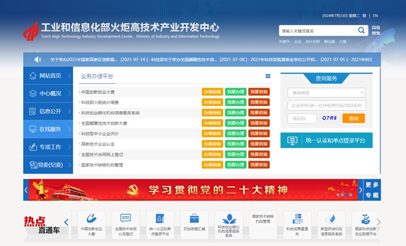Open 双创政策汇编 briefcase card
This screenshot has height=246, width=406.
pyautogui.click(x=194, y=225)
